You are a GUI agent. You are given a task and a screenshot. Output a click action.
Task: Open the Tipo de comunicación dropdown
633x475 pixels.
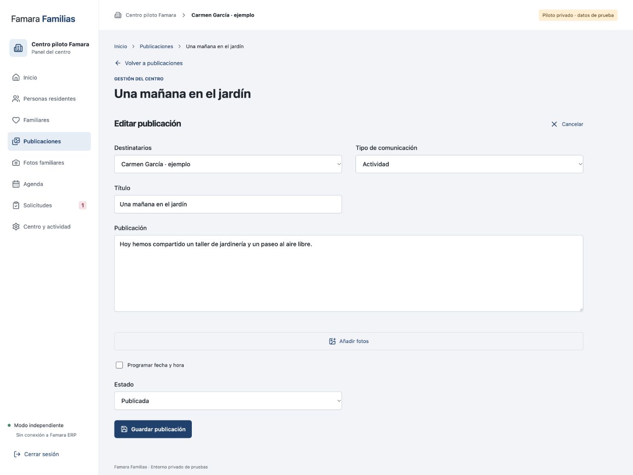point(469,164)
